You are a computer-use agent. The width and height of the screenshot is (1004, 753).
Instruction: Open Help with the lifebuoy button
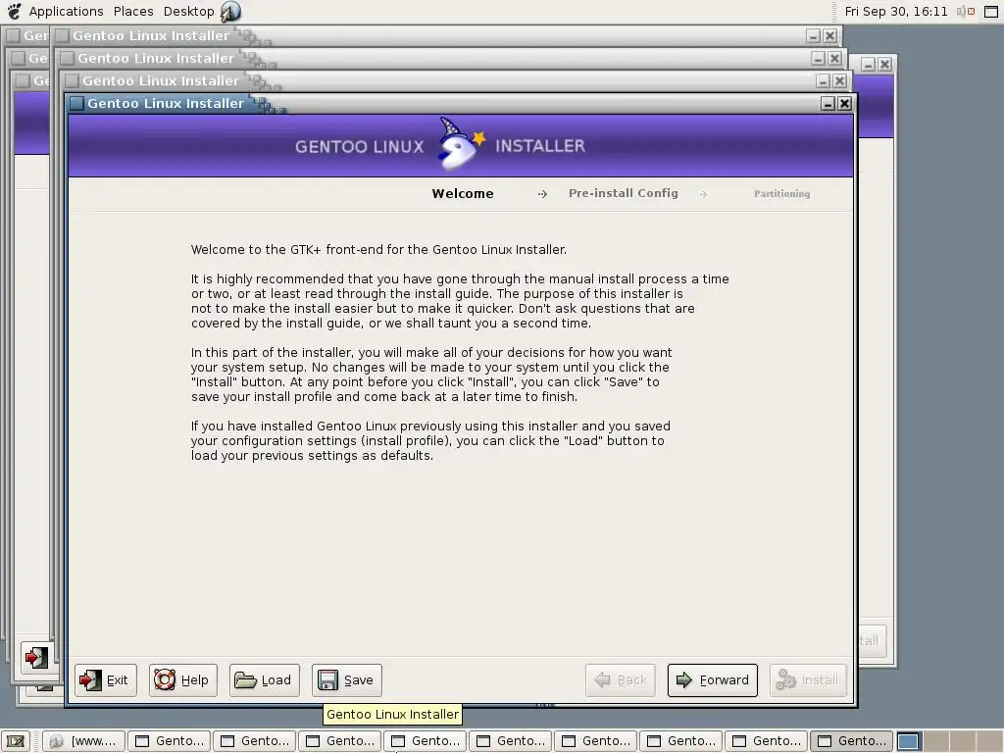coord(183,680)
